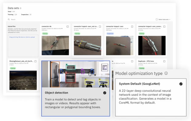The width and height of the screenshot is (191, 121).
Task: Open the connector inspect- ewn_conne... thumbnail
Action: 152,45
